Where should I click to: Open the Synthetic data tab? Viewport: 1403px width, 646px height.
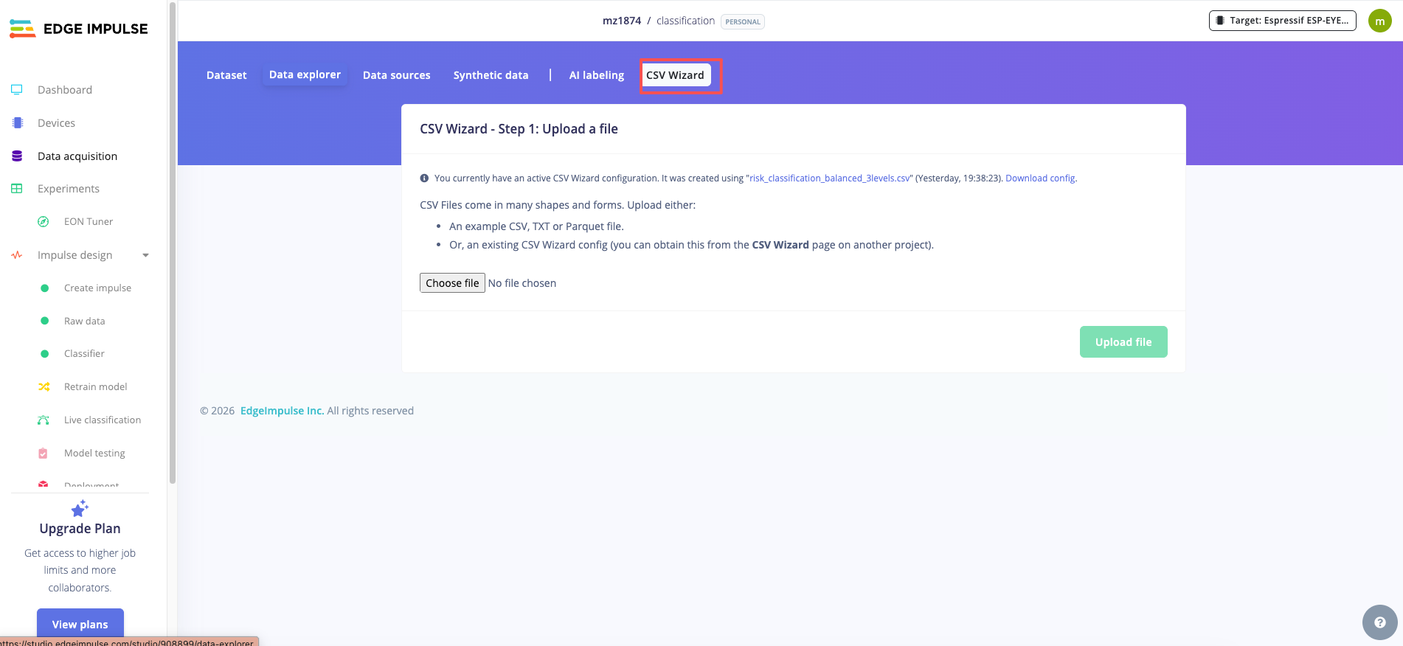491,75
